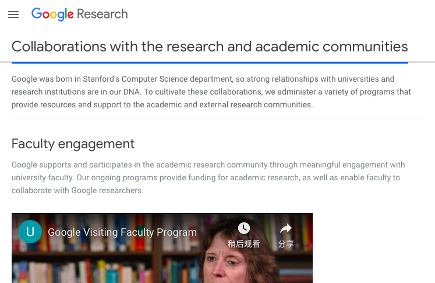This screenshot has width=435, height=283.
Task: Click the blue underline bar beneath the title
Action: tap(210, 62)
